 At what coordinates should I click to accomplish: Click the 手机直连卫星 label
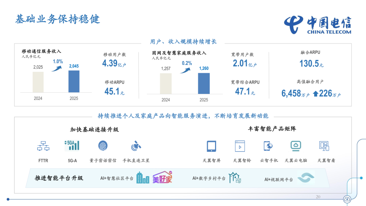(136, 161)
